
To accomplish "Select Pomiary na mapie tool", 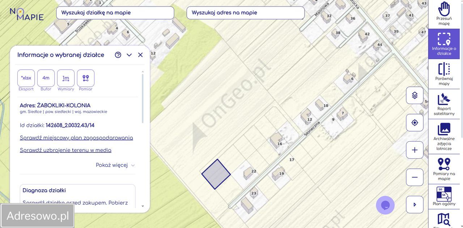I will point(444,169).
